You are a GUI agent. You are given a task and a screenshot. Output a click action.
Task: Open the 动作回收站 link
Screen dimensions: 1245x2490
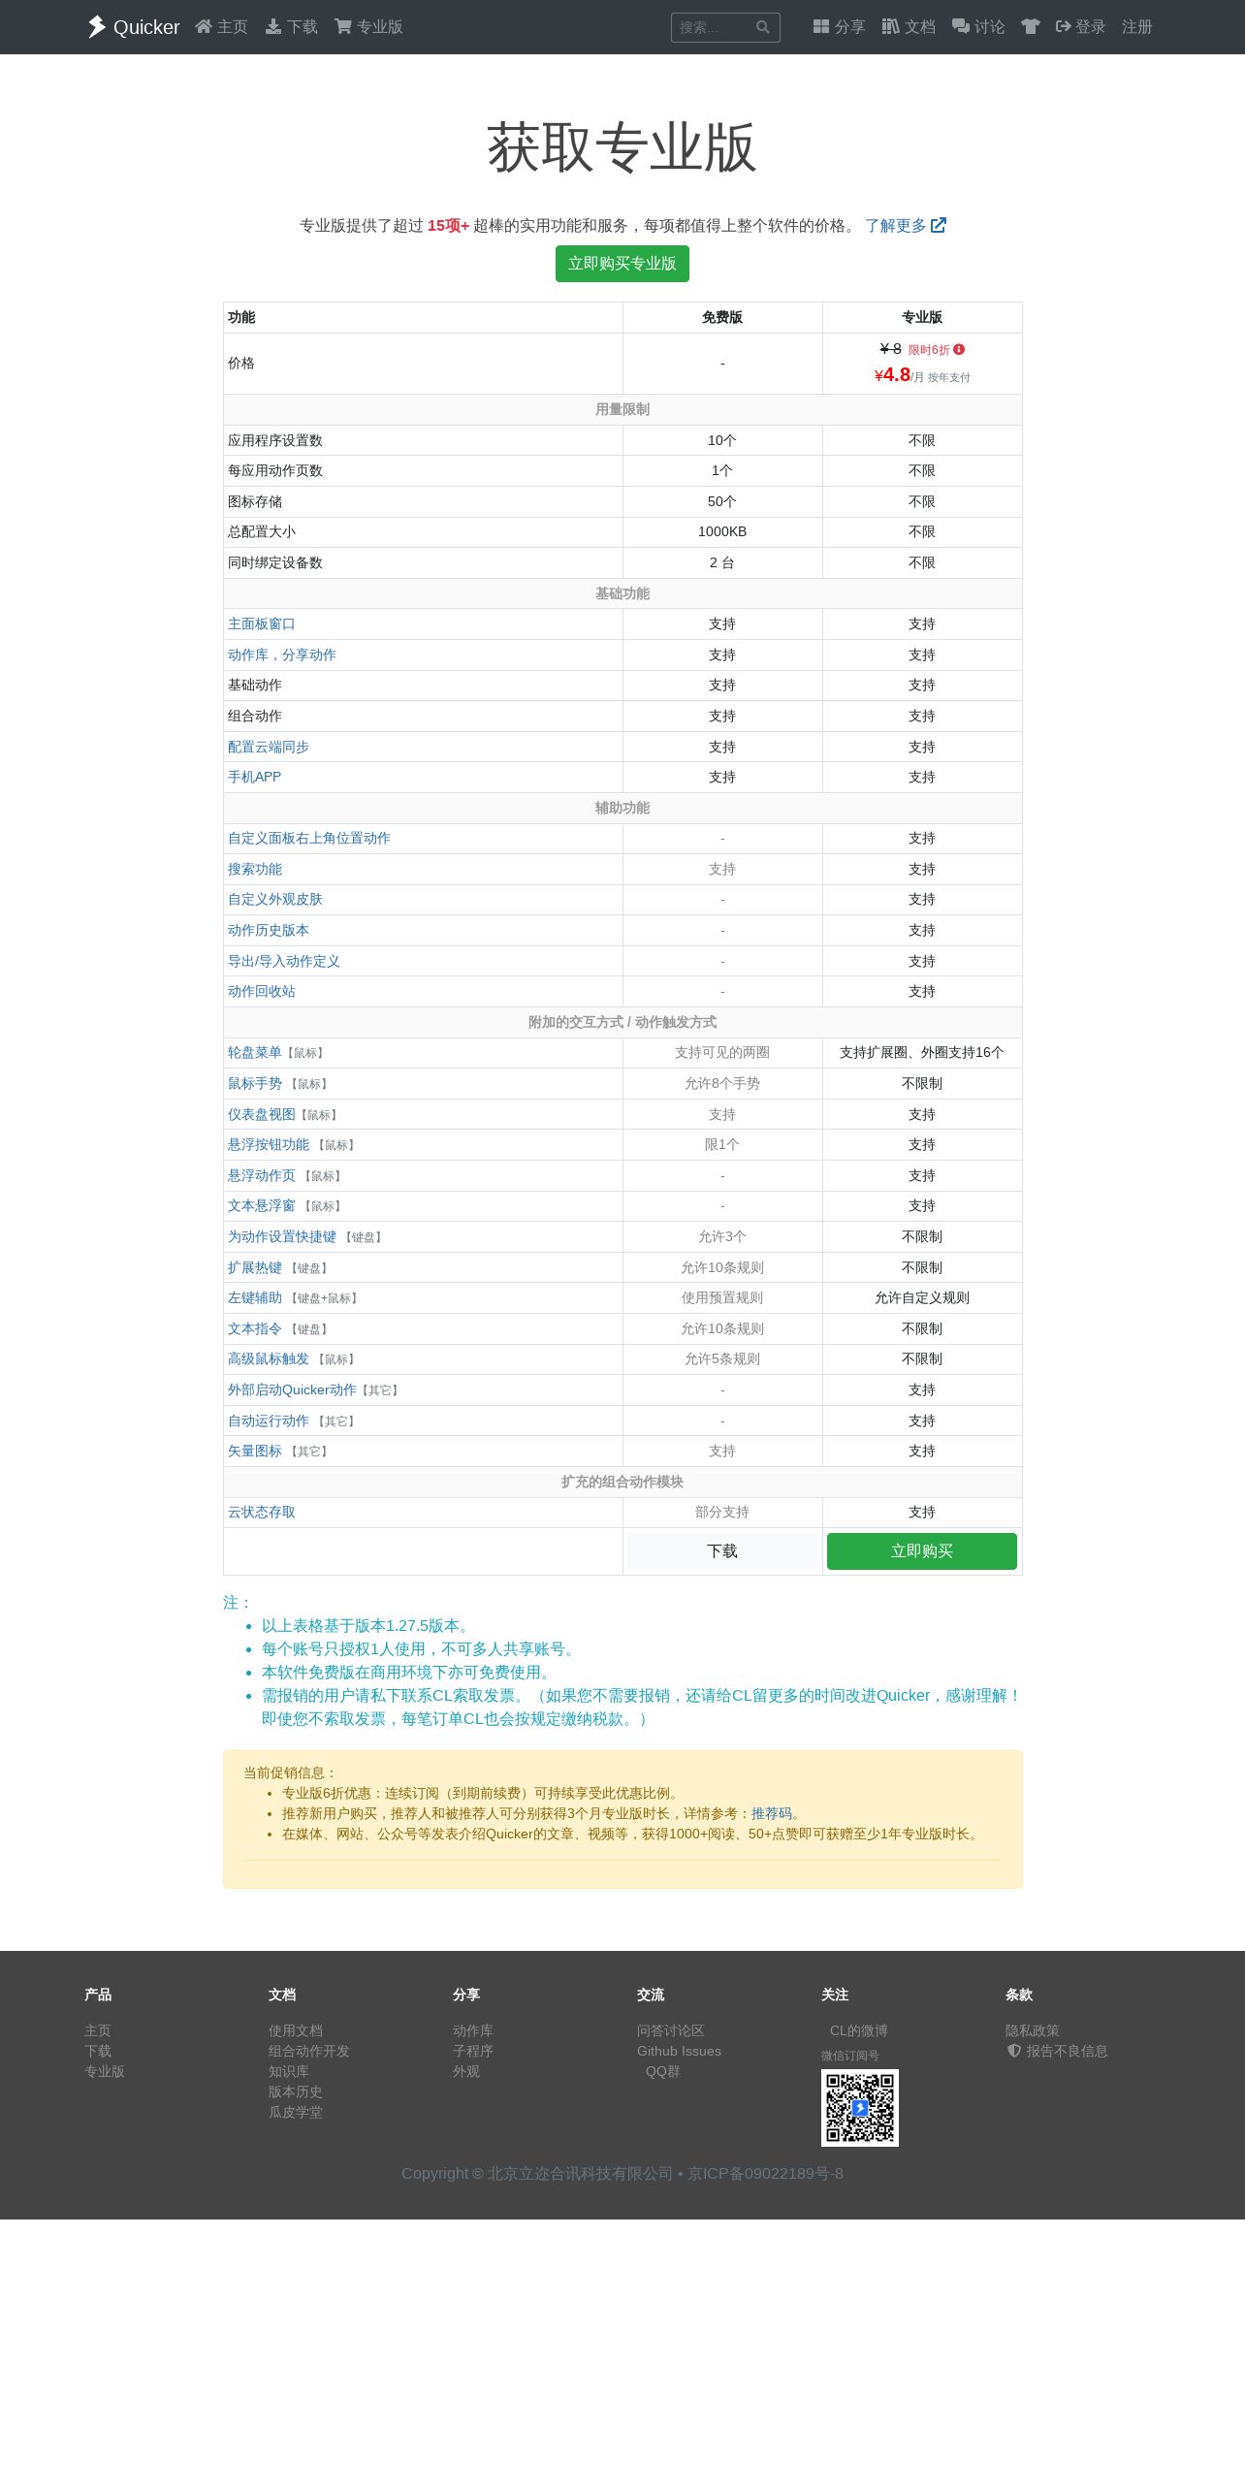click(262, 992)
